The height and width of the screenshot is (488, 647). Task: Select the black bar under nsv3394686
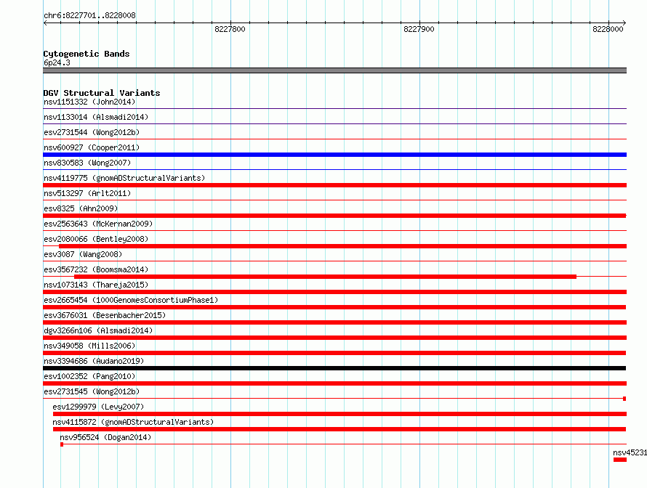coord(334,368)
